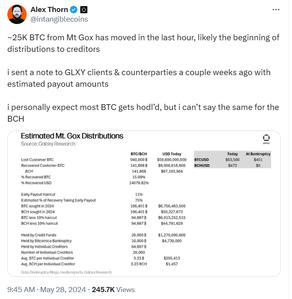Click the BCHUSD row in price table
The width and height of the screenshot is (292, 299).
pos(232,165)
